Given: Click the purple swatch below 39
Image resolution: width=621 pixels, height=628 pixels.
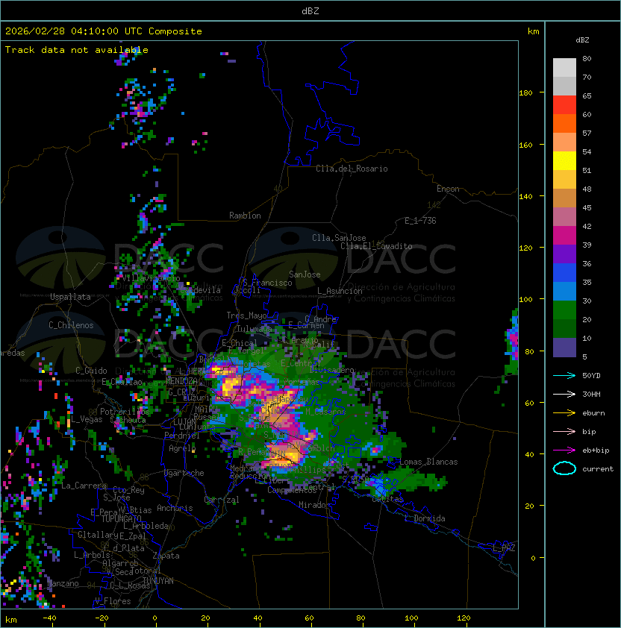Looking at the screenshot, I should (x=564, y=254).
